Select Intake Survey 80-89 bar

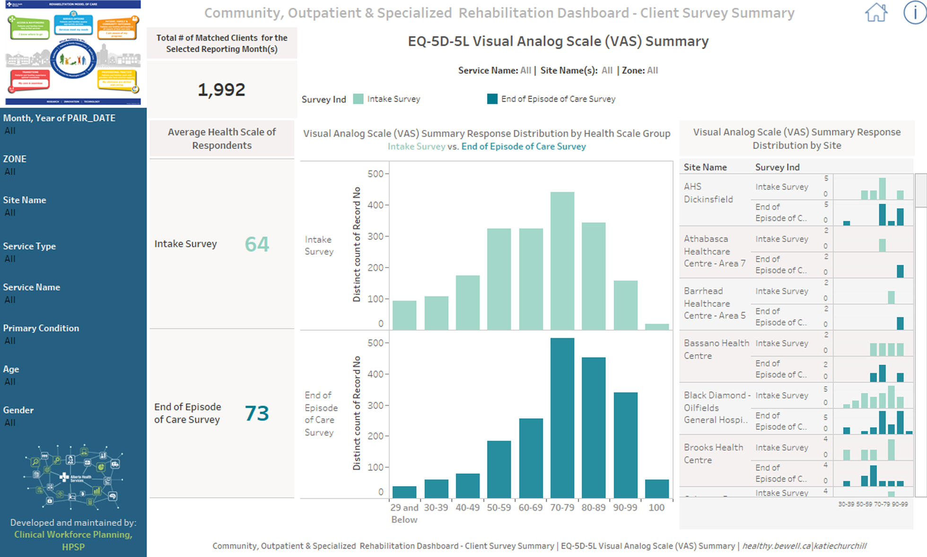coord(594,276)
